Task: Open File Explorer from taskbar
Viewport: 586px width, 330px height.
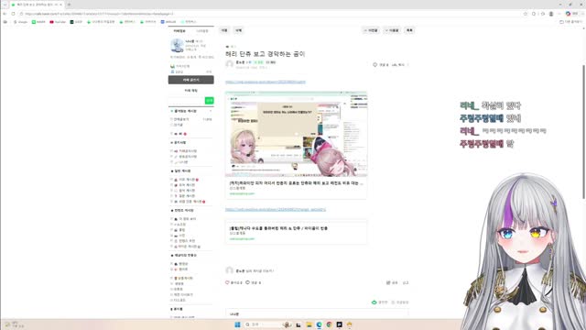Action: [309, 324]
